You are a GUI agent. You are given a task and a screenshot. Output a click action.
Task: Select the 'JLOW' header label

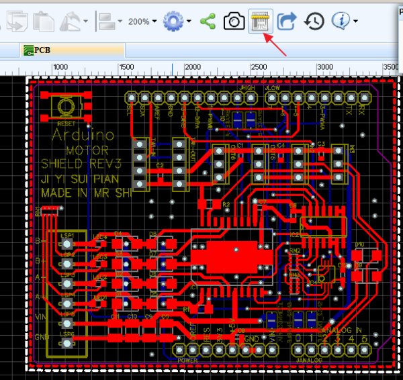pos(273,88)
